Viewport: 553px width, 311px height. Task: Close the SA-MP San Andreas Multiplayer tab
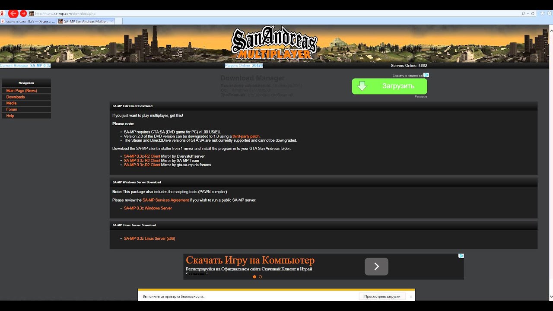(x=112, y=21)
